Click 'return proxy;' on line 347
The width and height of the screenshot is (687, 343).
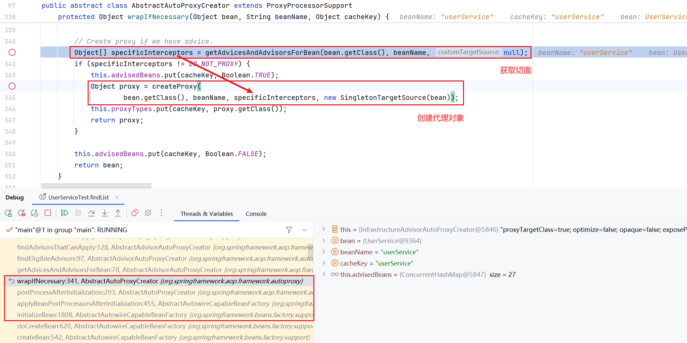point(117,120)
